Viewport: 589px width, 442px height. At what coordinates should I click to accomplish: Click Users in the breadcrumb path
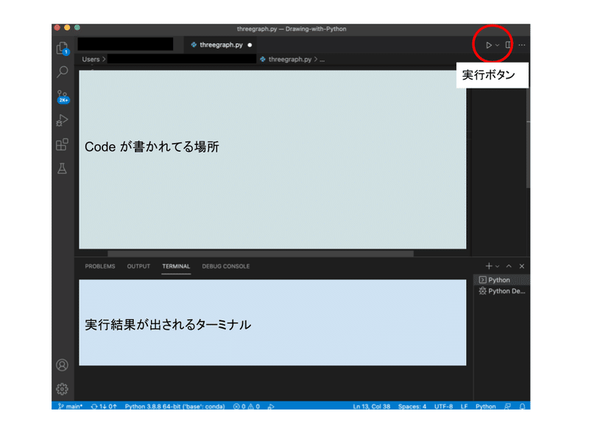[91, 60]
